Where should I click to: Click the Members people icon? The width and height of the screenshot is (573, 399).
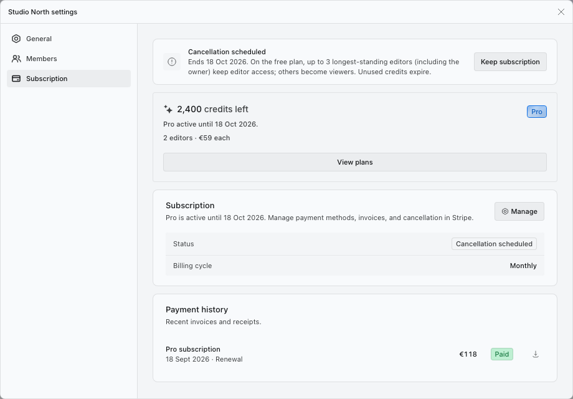coord(16,59)
